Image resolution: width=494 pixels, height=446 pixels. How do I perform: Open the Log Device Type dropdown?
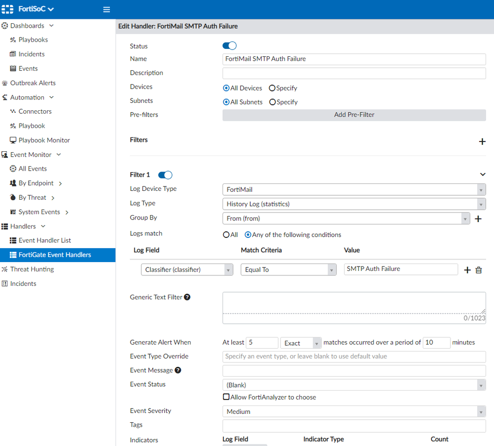point(354,189)
